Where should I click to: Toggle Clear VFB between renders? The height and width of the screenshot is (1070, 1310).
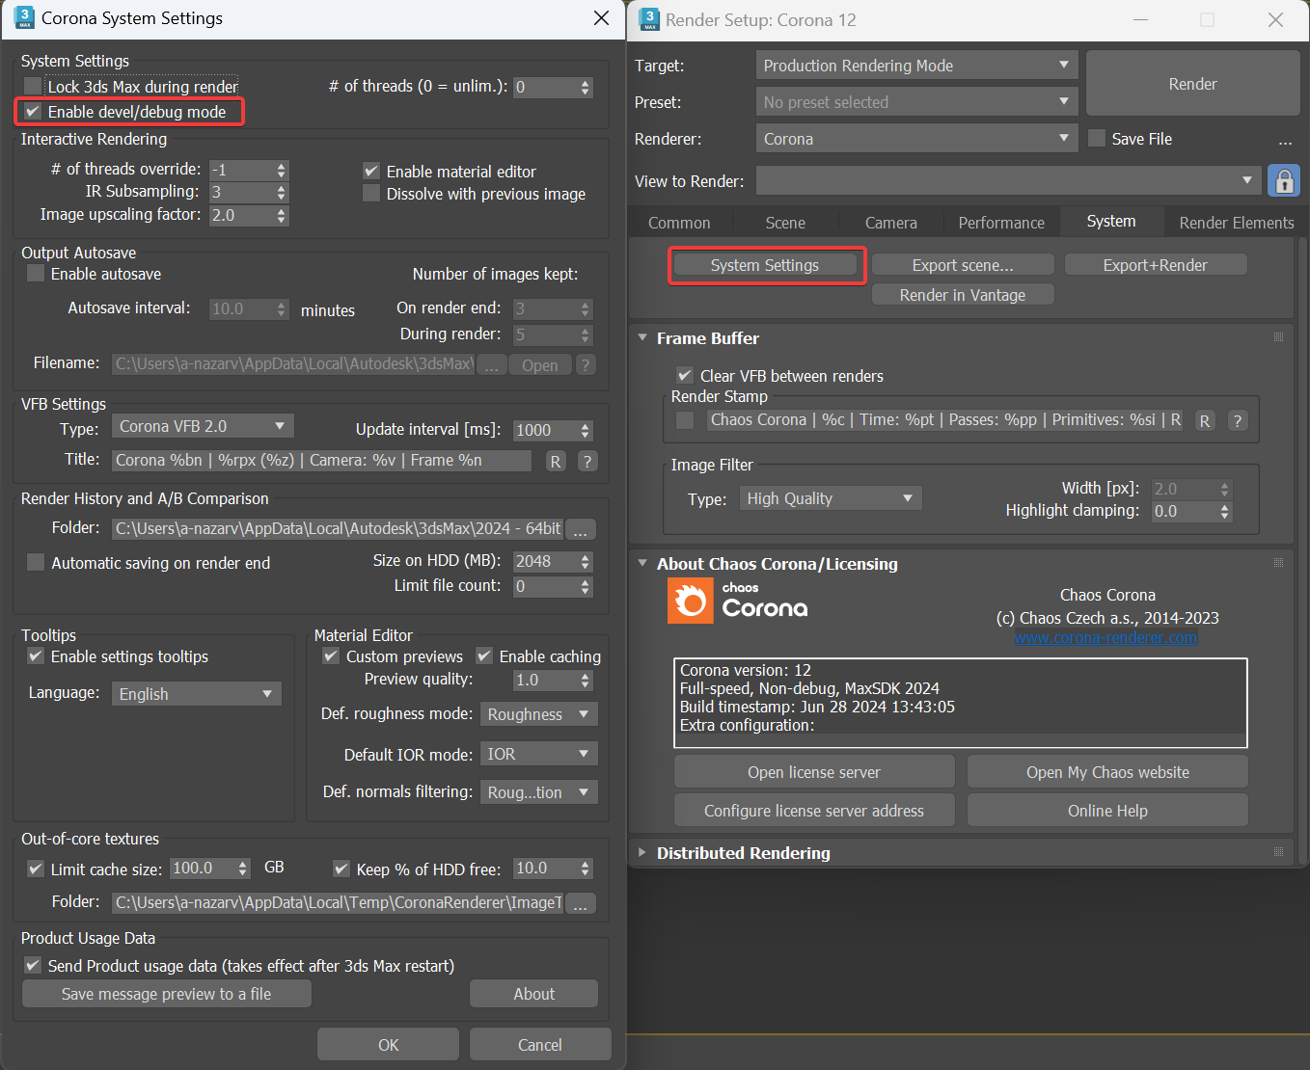coord(685,376)
